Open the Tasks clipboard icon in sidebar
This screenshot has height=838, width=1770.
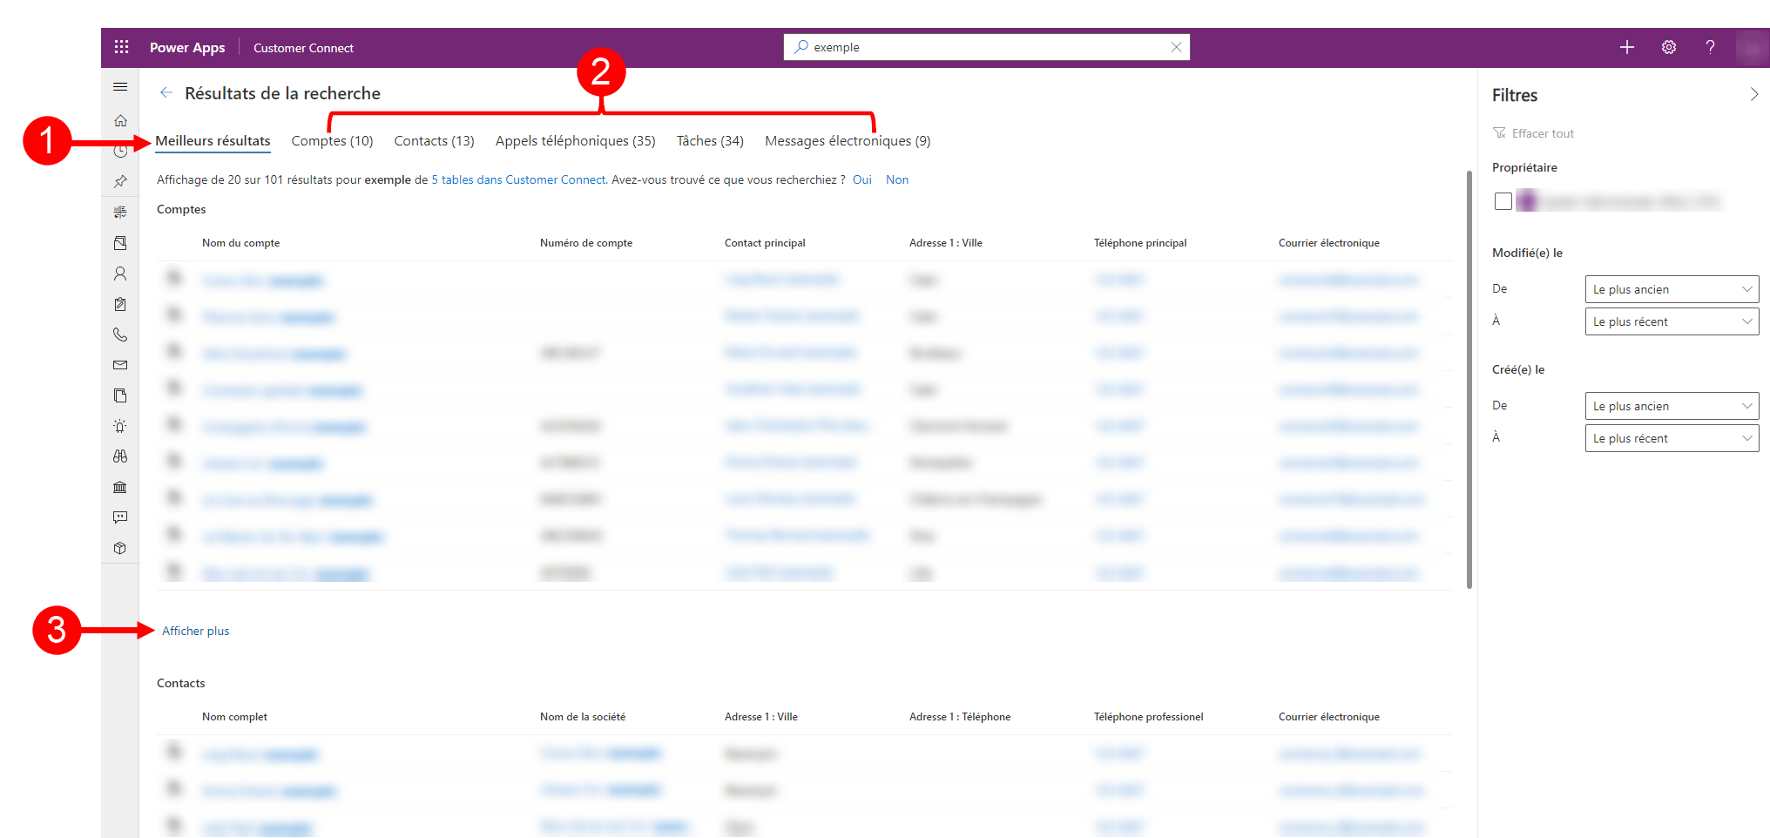(x=120, y=304)
